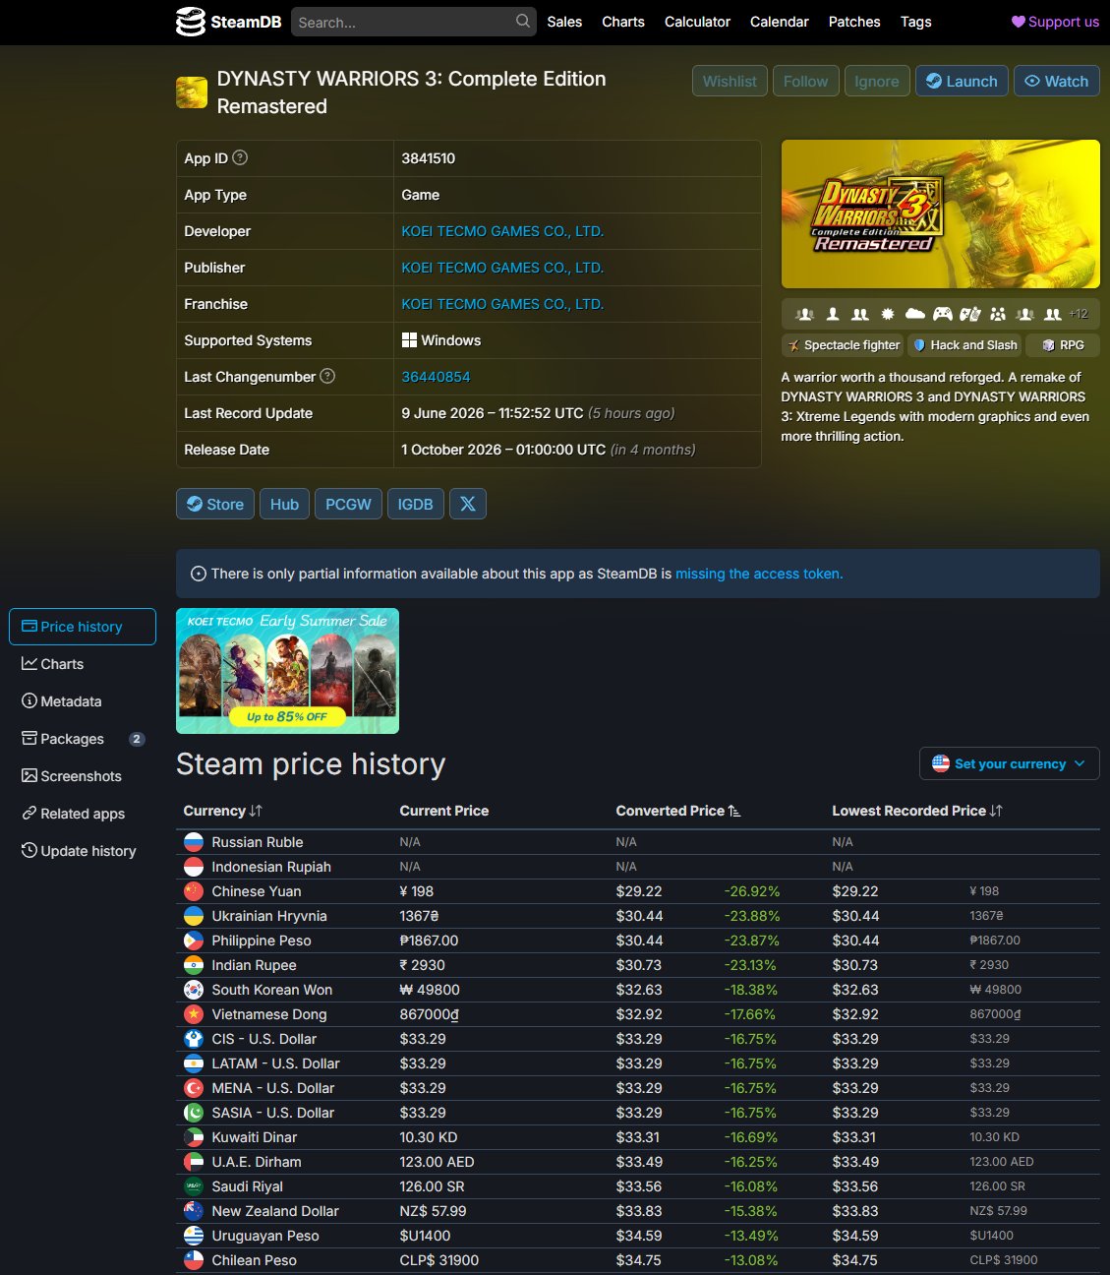This screenshot has height=1275, width=1110.
Task: Sort table by Converted Price column
Action: pyautogui.click(x=678, y=811)
